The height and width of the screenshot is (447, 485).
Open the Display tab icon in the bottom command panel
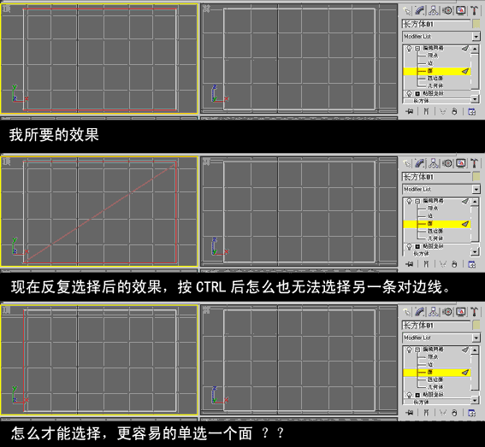(x=461, y=312)
